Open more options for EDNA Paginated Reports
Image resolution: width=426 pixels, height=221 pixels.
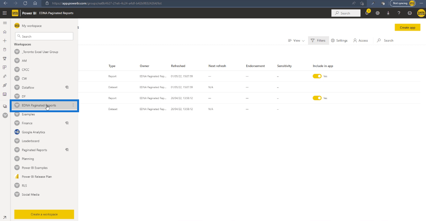pos(73,105)
